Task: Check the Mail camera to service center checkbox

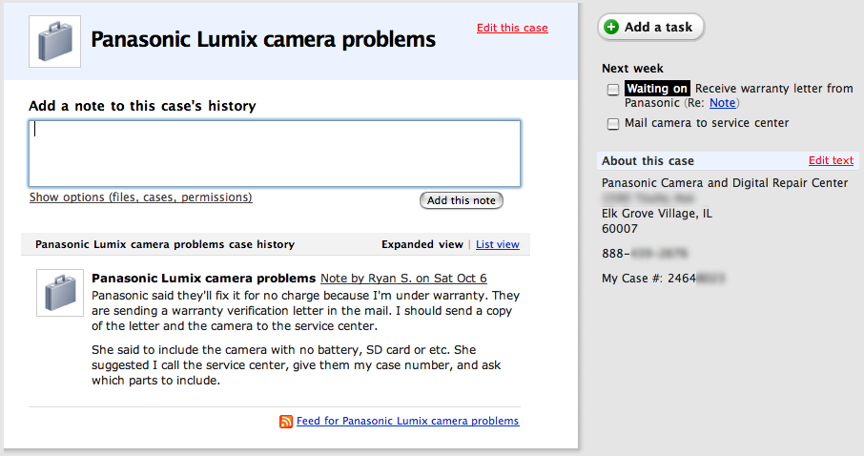Action: 613,124
